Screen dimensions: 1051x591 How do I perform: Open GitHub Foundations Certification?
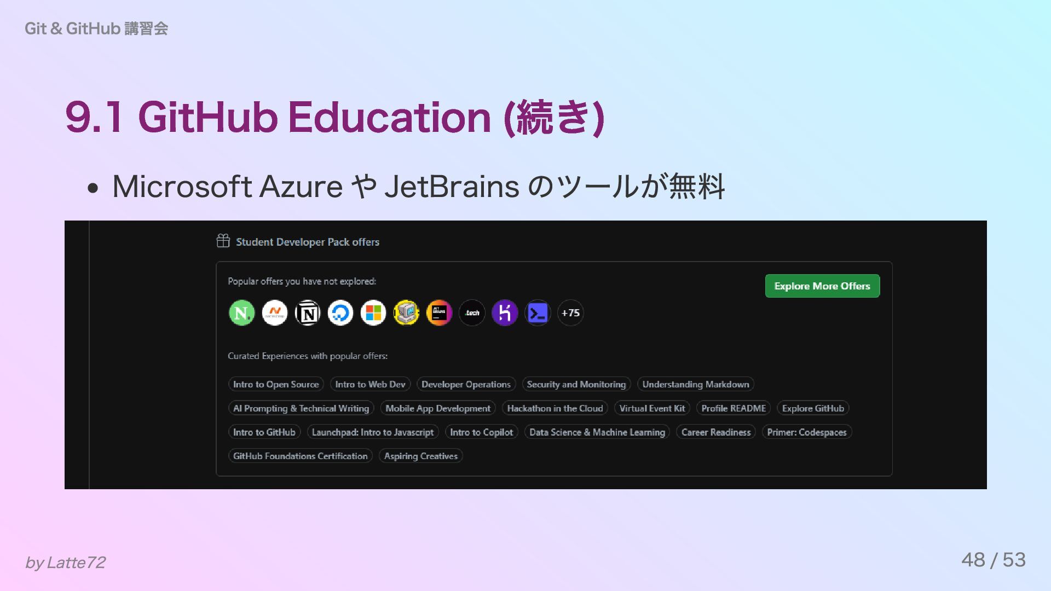tap(301, 456)
